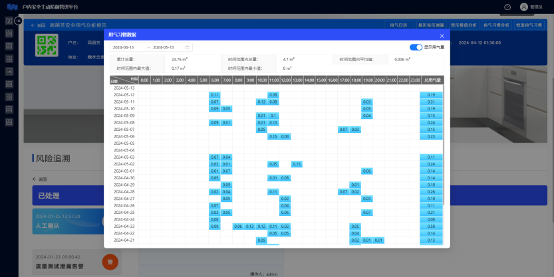Click the 0.08 cell at 6:00 on 2024-04-24
Viewport: 554px width, 277px height.
tap(215, 219)
